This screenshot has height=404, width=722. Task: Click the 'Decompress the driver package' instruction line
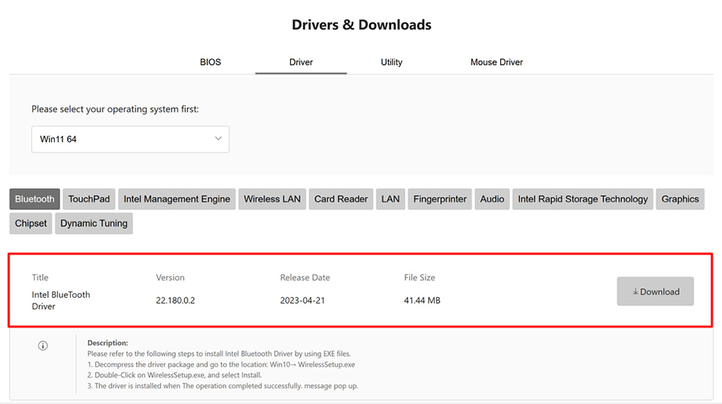click(221, 364)
